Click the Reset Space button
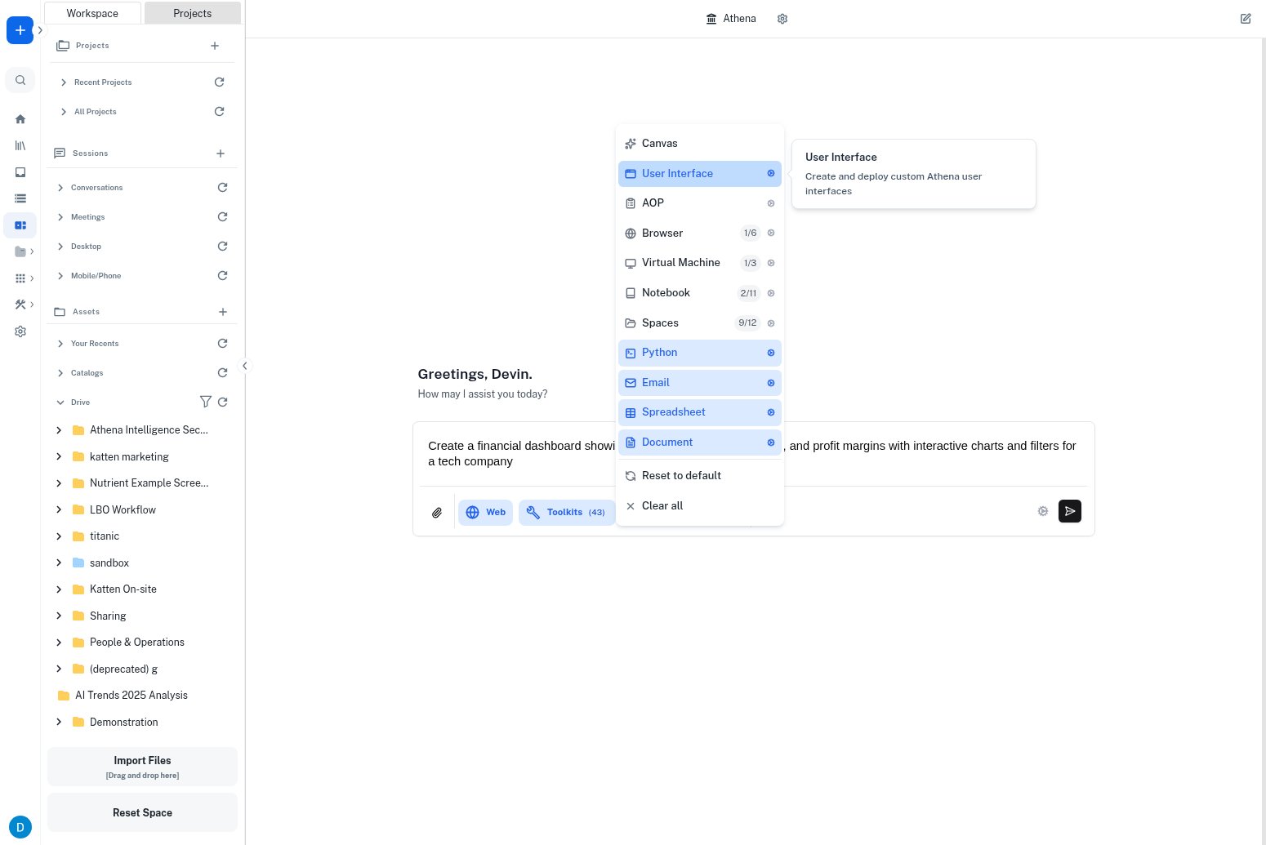The height and width of the screenshot is (845, 1266). (x=142, y=812)
